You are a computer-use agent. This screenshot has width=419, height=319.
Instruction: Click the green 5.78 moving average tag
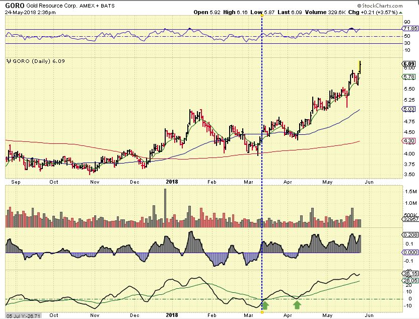tap(409, 77)
